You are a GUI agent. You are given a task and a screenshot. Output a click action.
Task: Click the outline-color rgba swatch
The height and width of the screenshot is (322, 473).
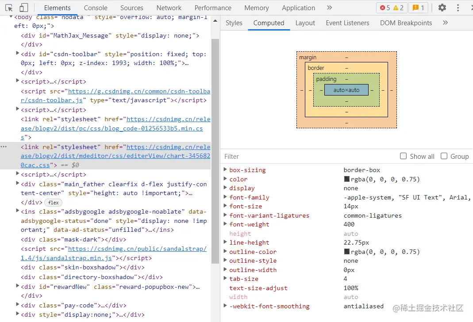(x=347, y=251)
